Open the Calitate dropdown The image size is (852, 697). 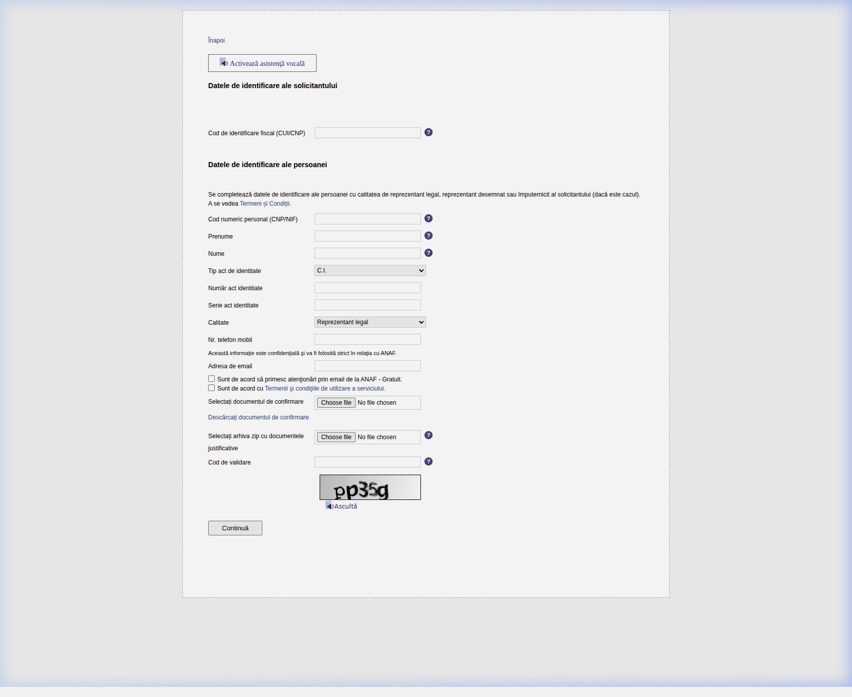pyautogui.click(x=370, y=322)
